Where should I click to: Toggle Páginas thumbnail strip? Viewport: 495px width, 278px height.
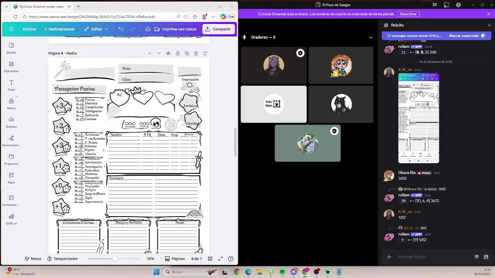click(175, 259)
